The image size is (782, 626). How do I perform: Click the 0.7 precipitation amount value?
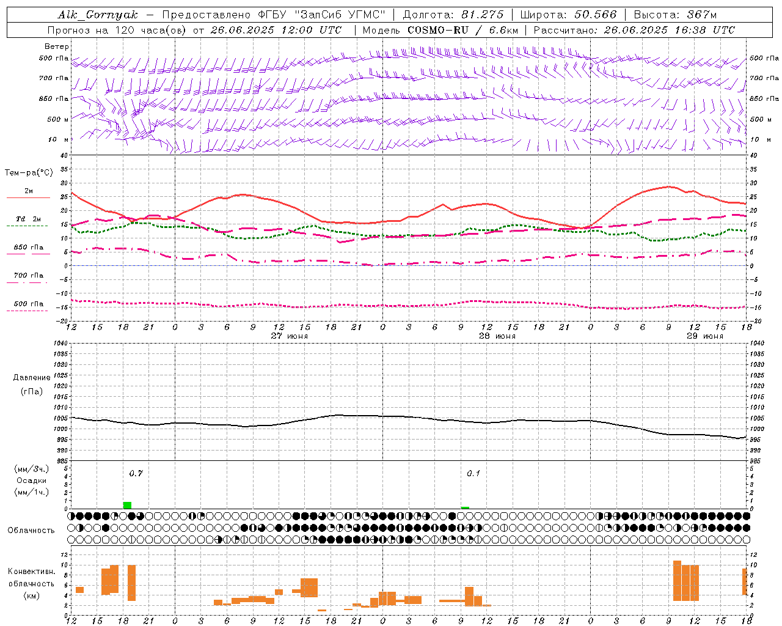pyautogui.click(x=136, y=473)
